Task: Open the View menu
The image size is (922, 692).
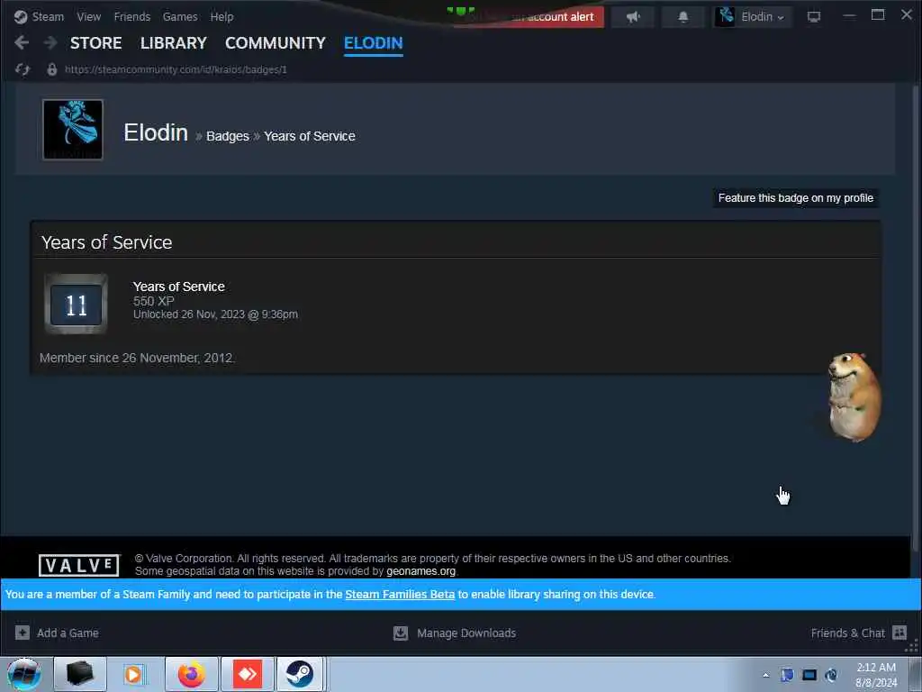Action: (89, 16)
